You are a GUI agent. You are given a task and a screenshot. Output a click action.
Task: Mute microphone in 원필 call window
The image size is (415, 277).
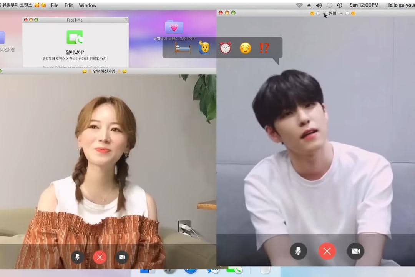point(298,251)
